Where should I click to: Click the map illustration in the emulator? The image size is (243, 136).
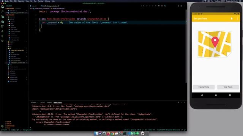tap(215, 44)
